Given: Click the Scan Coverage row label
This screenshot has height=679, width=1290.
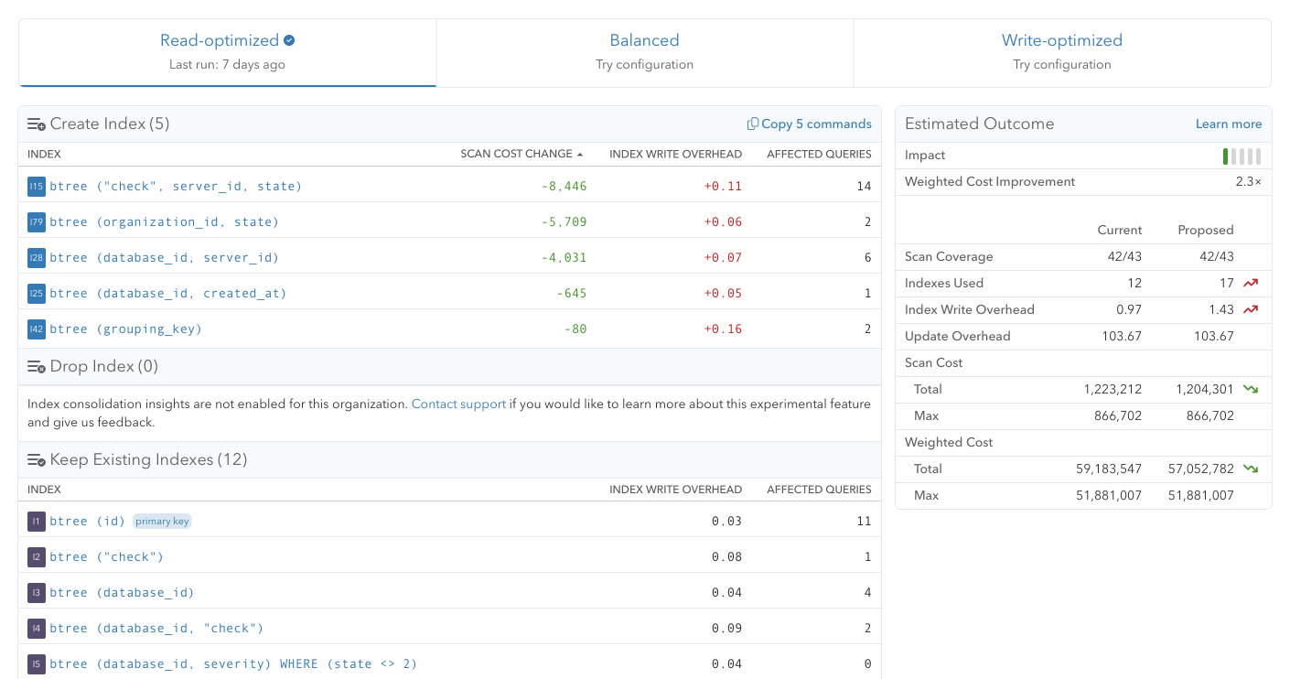Looking at the screenshot, I should tap(949, 257).
